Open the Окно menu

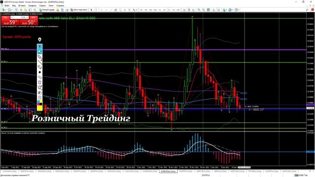(51, 5)
